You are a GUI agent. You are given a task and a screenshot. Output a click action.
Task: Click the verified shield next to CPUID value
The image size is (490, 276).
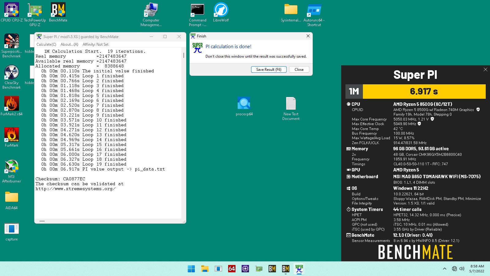(x=478, y=109)
